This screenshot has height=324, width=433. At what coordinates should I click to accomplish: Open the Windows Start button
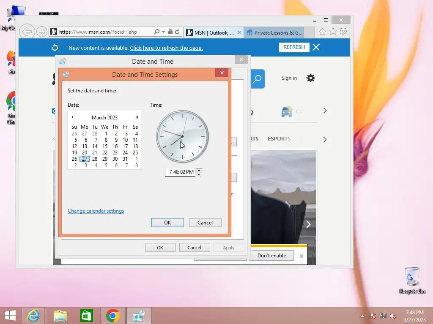[10, 316]
